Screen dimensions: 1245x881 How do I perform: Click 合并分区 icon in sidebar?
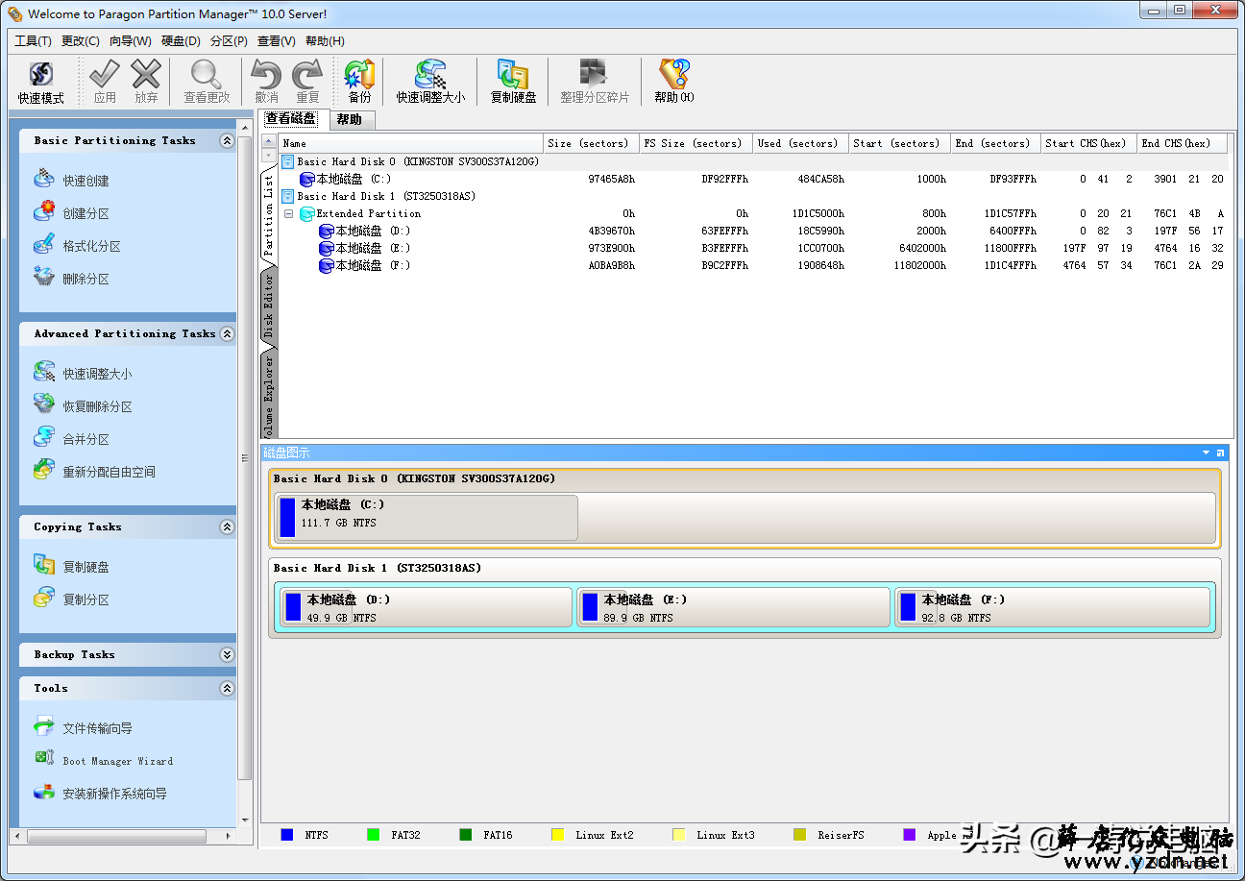tap(44, 438)
